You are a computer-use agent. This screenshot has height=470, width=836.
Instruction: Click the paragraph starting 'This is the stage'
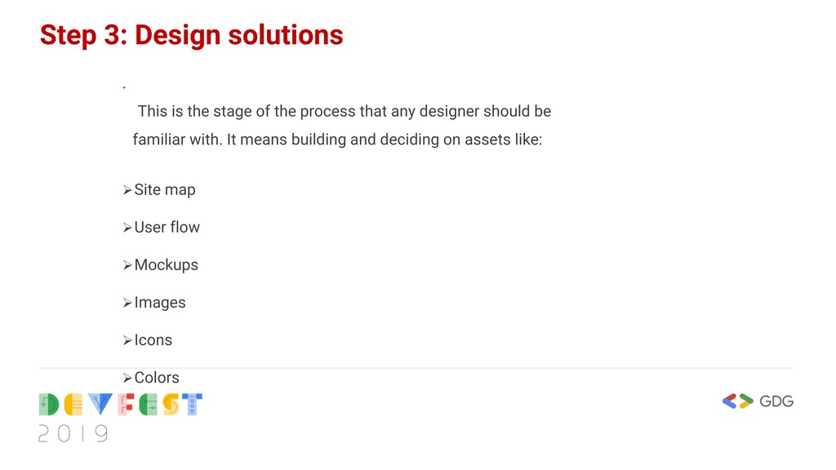click(x=342, y=125)
